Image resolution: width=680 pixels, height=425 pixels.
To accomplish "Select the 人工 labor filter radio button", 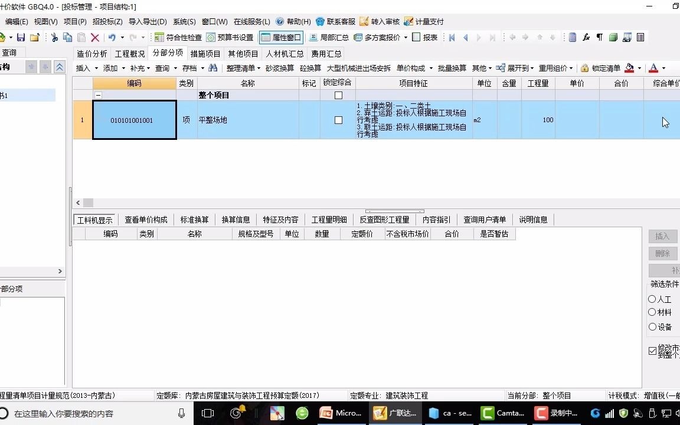I will click(x=652, y=299).
